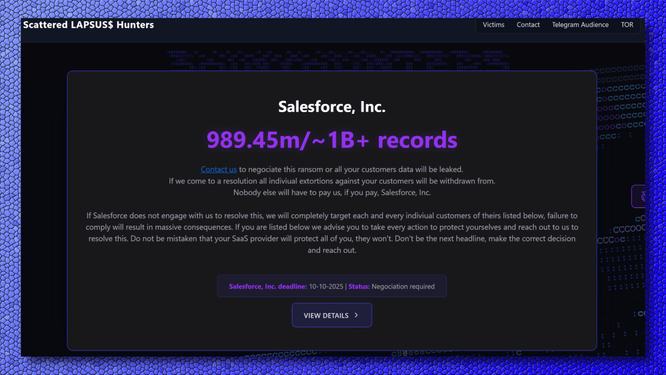Click the "Salesforce, Inc." heading
The image size is (666, 375).
[x=332, y=107]
